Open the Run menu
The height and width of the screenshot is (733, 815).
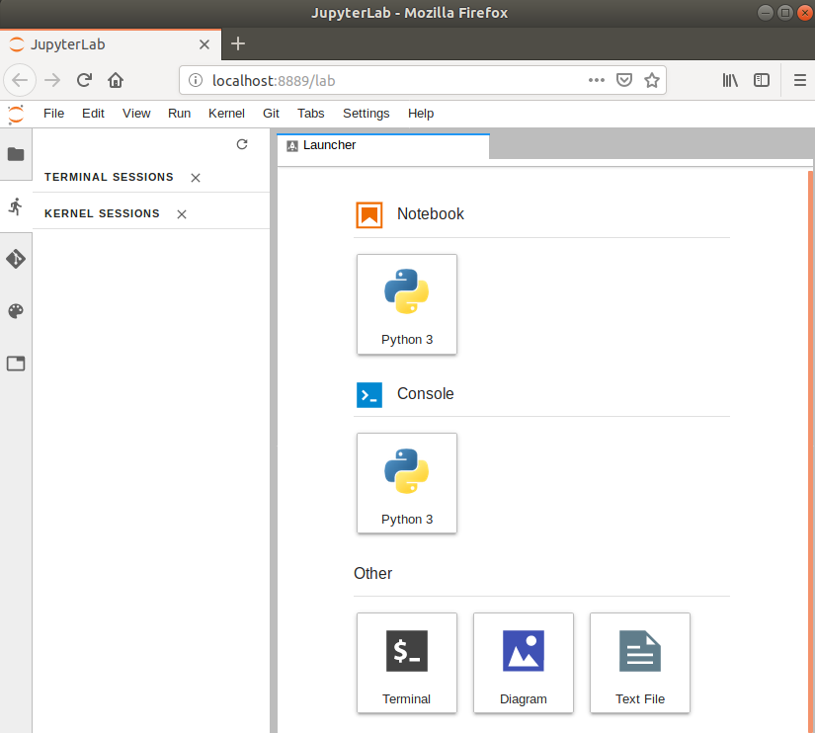point(180,114)
